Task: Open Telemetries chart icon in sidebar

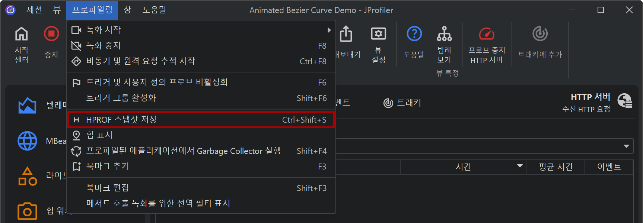Action: click(27, 106)
